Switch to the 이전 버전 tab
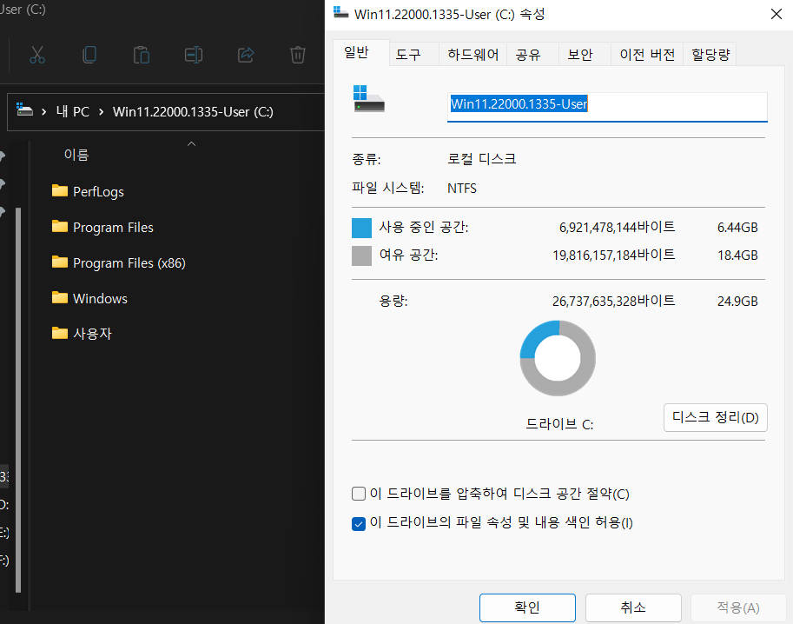Viewport: 793px width, 624px height. click(x=647, y=54)
